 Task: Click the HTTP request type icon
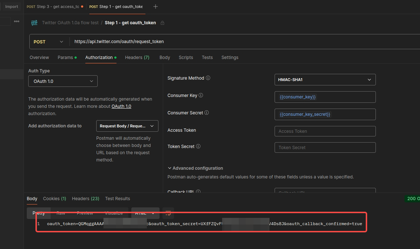pyautogui.click(x=34, y=23)
